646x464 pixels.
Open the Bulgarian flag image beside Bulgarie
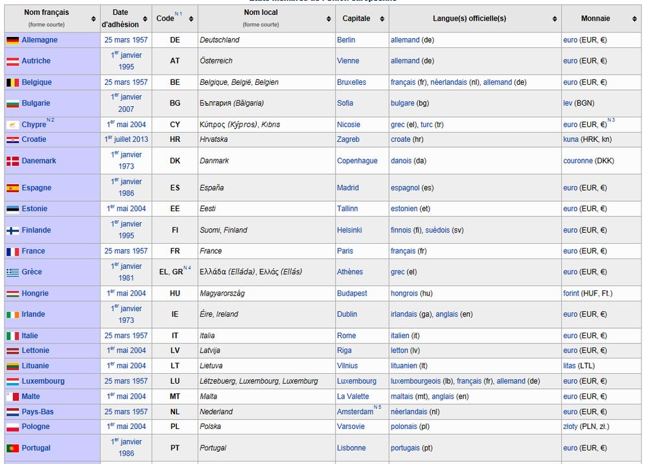pyautogui.click(x=13, y=104)
